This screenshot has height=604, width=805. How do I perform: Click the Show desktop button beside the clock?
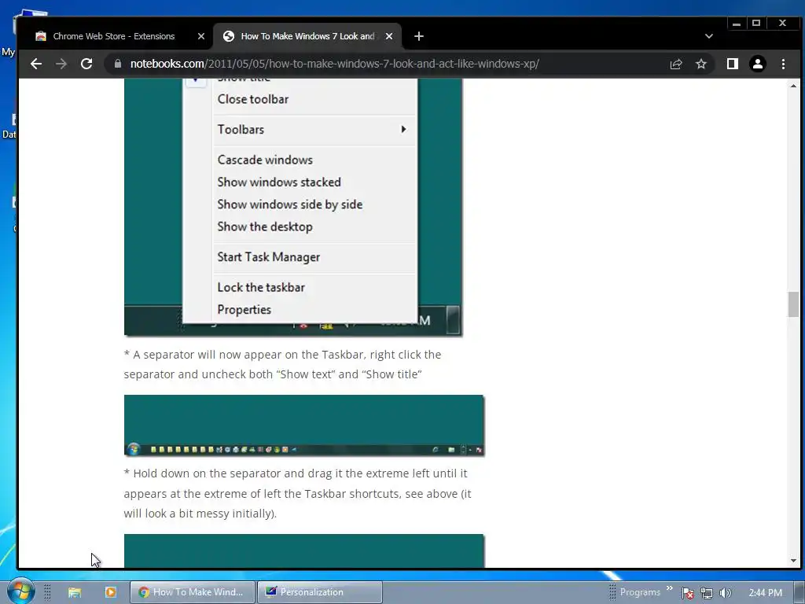coord(799,592)
